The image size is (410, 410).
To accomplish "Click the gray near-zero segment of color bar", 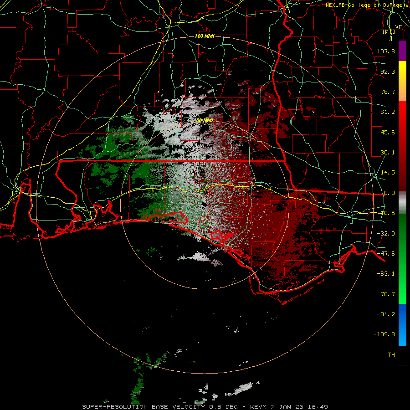I will pyautogui.click(x=402, y=202).
